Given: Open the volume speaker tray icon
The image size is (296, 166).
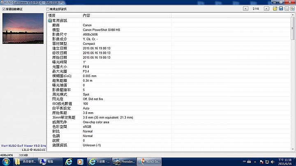Looking at the screenshot, I should [273, 162].
